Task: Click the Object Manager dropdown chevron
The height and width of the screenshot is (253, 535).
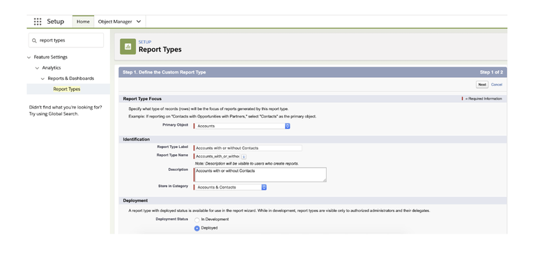Action: (139, 22)
